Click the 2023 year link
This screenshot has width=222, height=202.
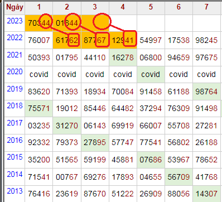pos(15,21)
